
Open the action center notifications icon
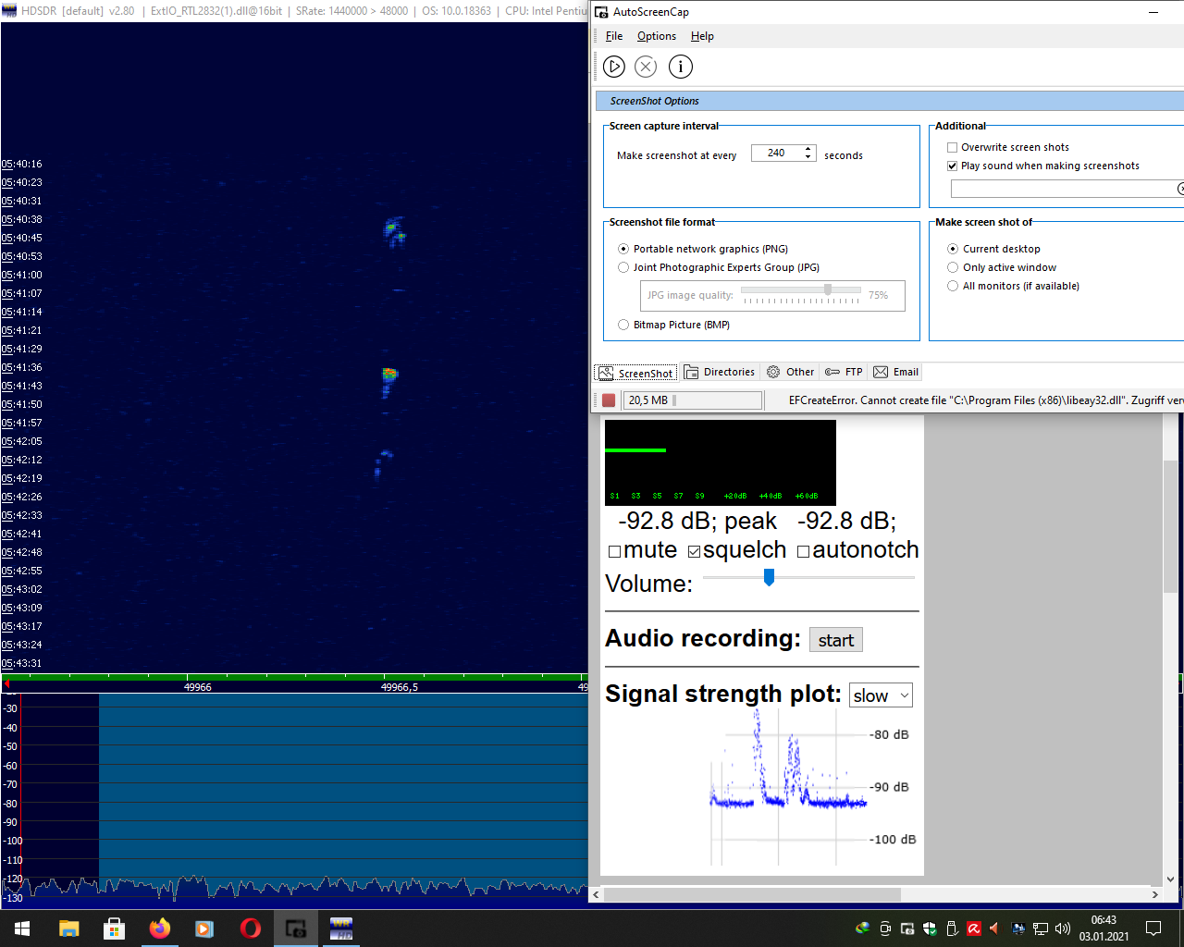pos(1153,929)
